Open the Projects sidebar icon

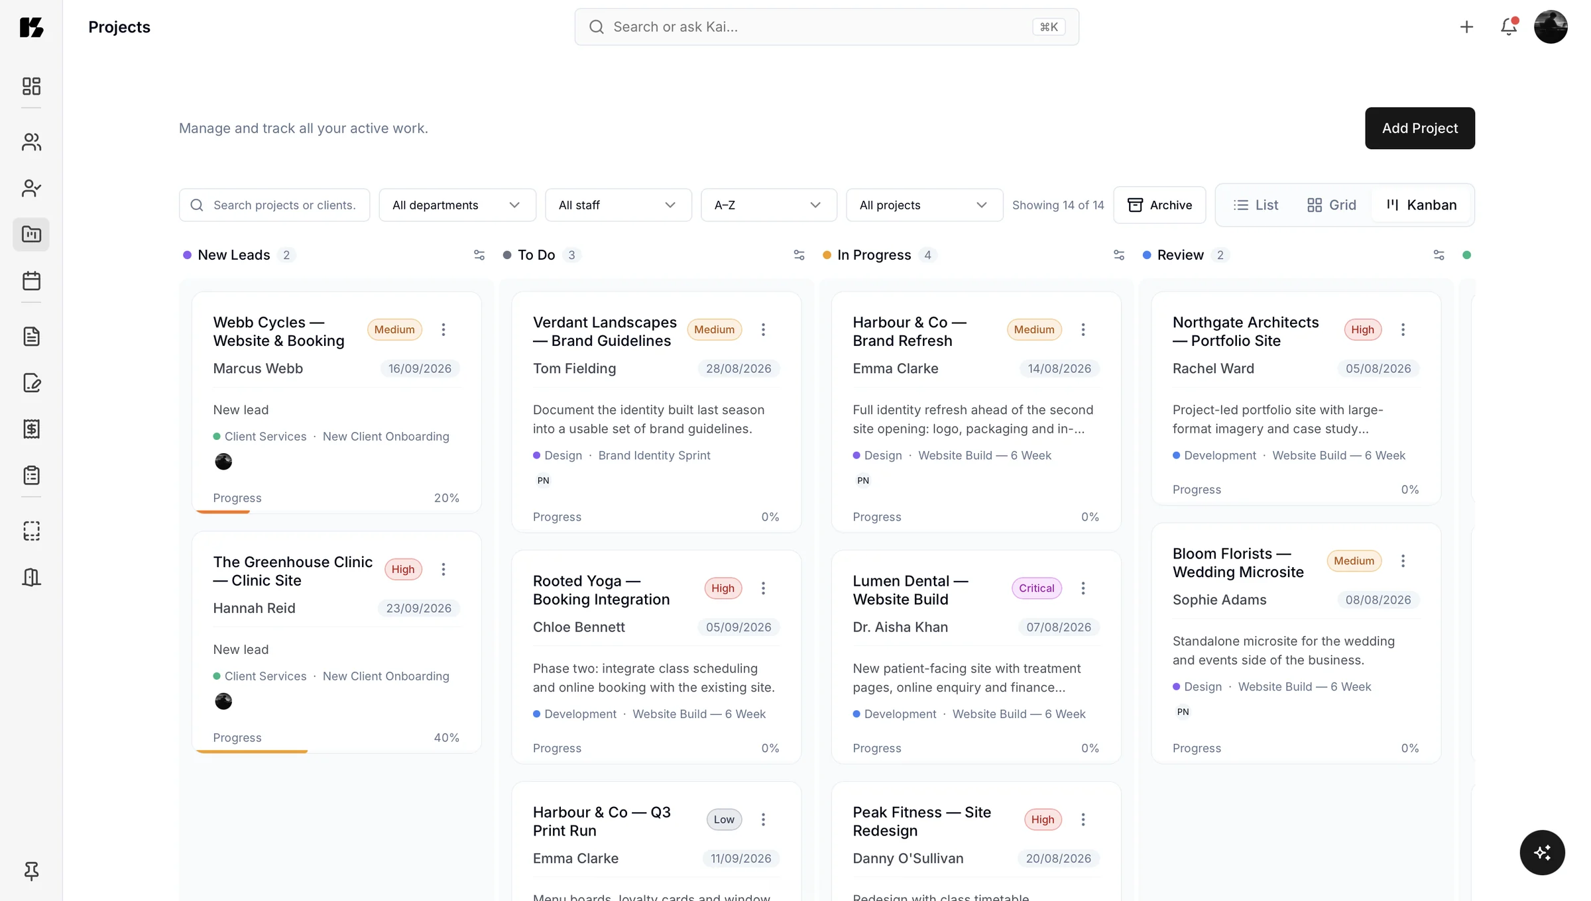[31, 235]
